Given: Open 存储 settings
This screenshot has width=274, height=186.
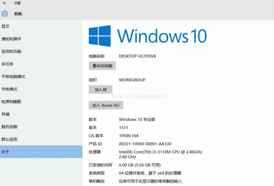Looking at the screenshot, I should (x=6, y=114).
